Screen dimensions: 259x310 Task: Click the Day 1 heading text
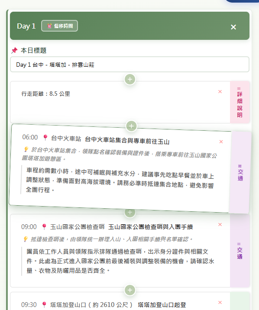click(26, 26)
